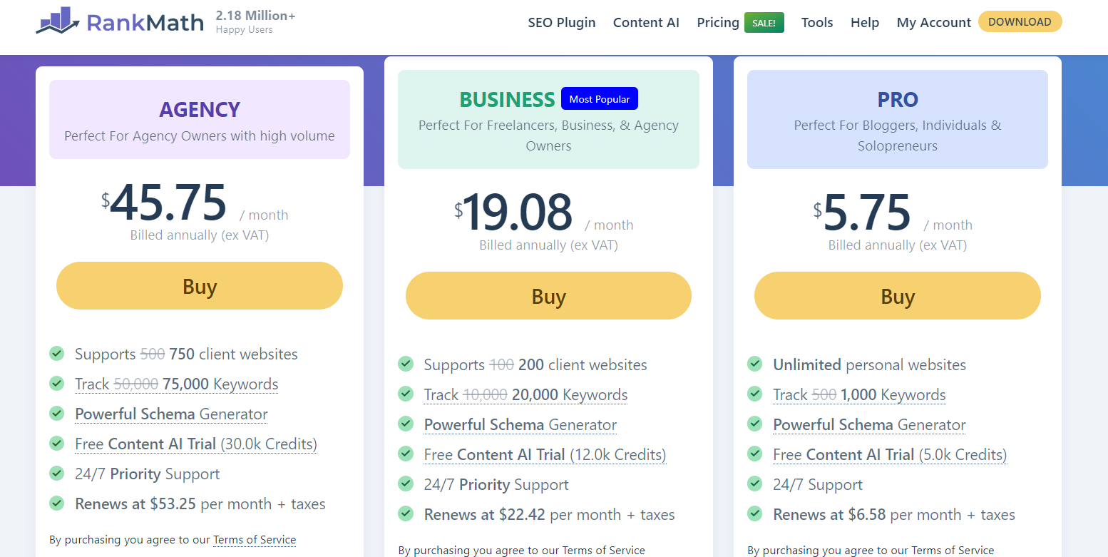Click checkmark beside Agency 24/7 Priority Support
The image size is (1108, 557).
pos(57,473)
